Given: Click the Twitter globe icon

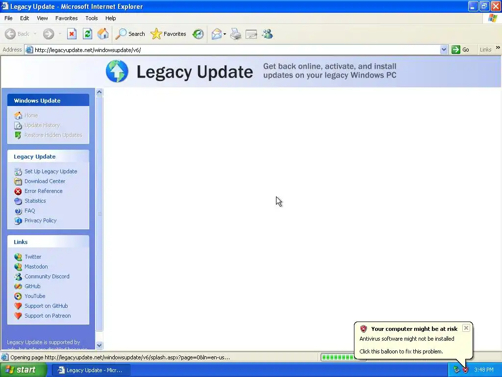Looking at the screenshot, I should pyautogui.click(x=18, y=257).
